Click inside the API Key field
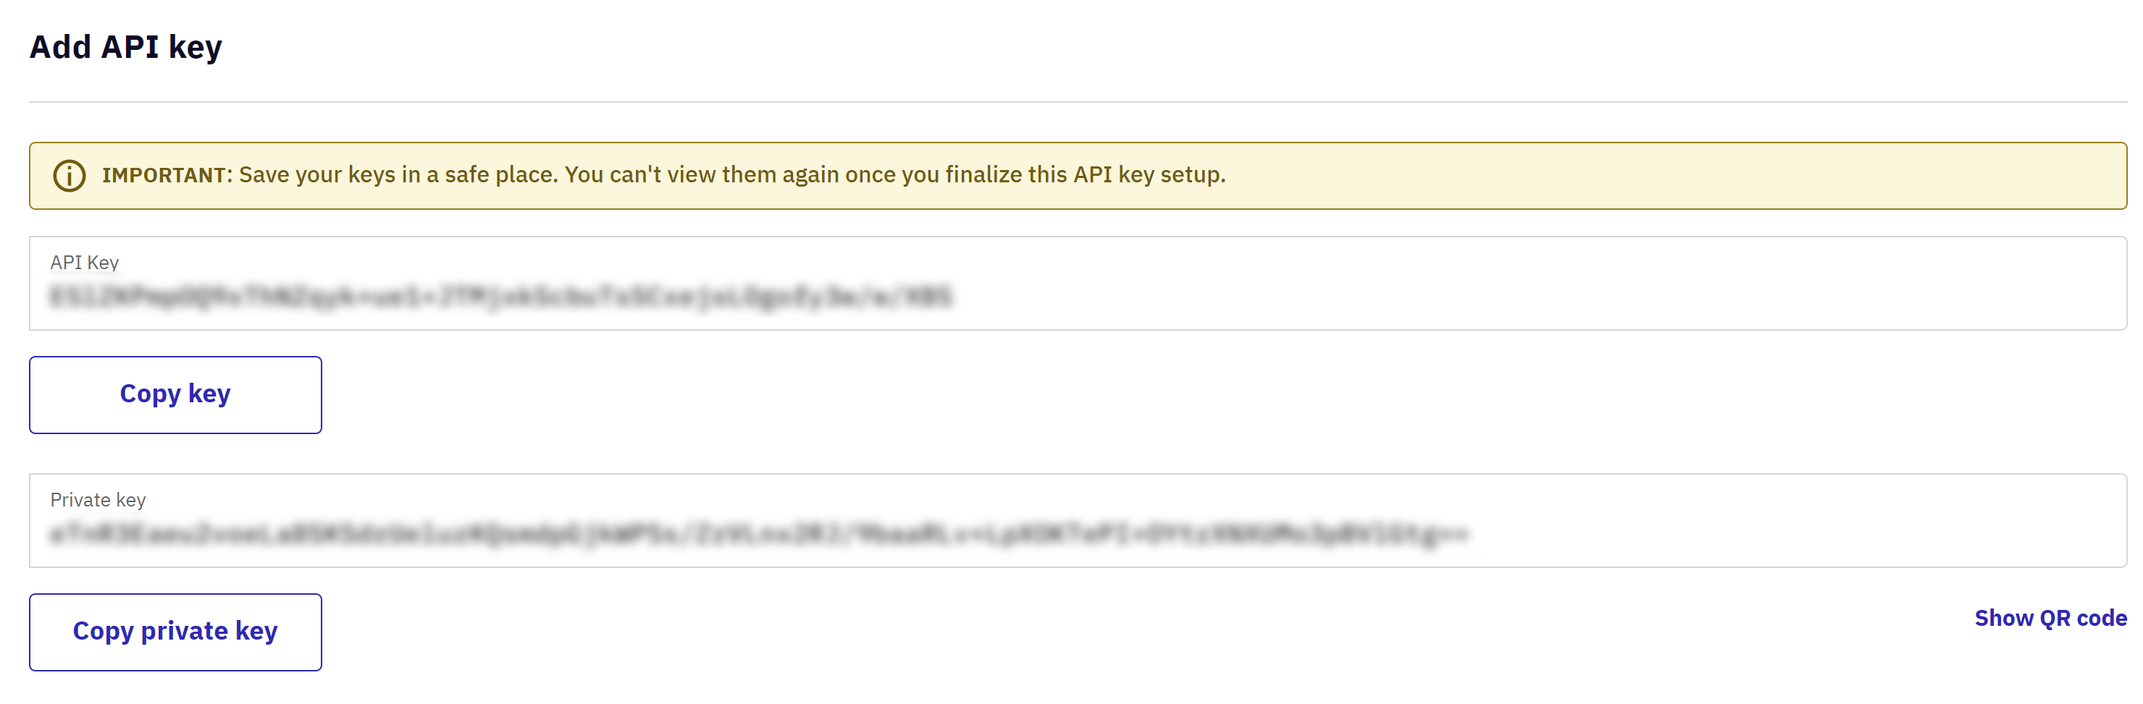Viewport: 2143px width, 704px height. pyautogui.click(x=1078, y=284)
